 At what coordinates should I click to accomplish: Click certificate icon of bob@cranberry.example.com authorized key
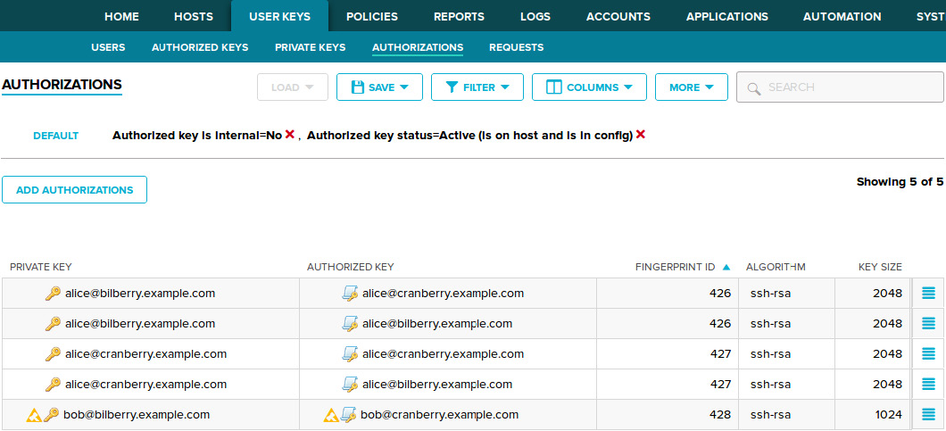point(348,415)
